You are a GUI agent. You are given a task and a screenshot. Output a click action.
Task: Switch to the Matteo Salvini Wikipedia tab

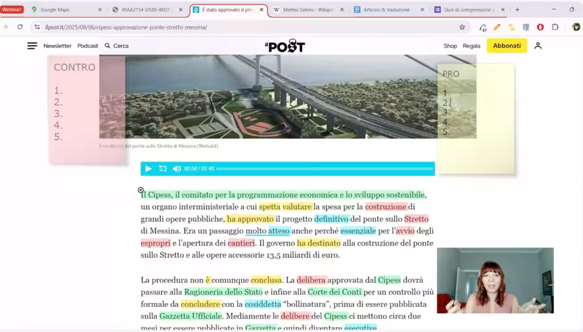(305, 10)
